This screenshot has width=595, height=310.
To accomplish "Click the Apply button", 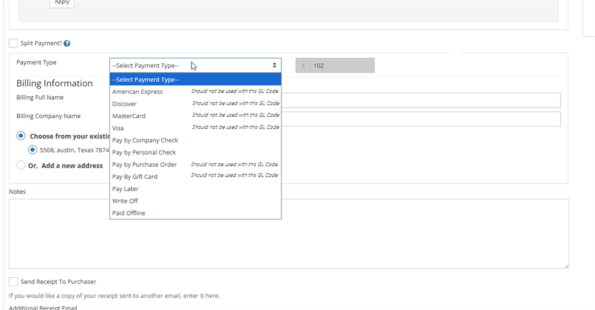I will pyautogui.click(x=62, y=3).
